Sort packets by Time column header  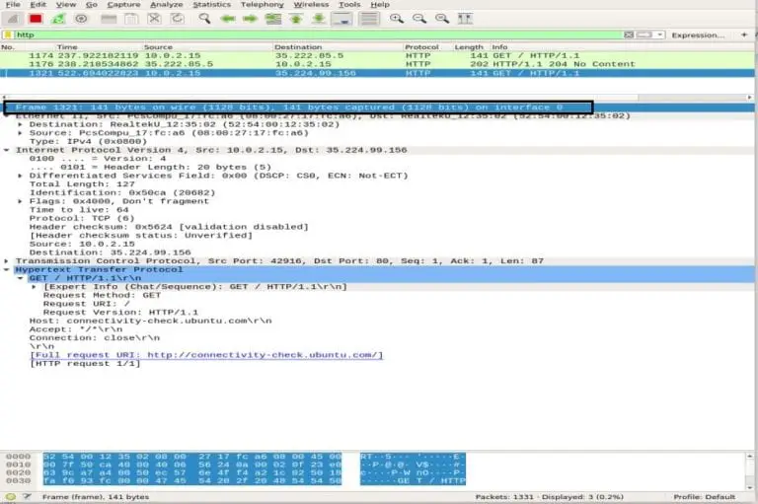click(x=67, y=47)
